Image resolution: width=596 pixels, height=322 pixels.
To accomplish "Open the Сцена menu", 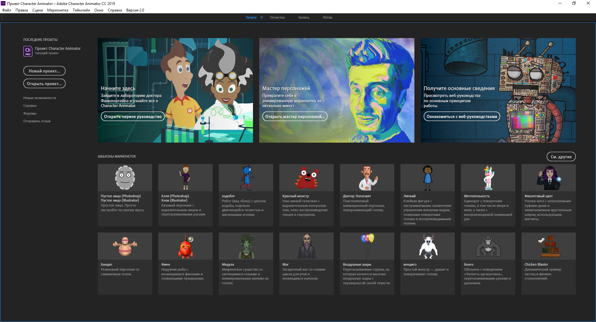I will [x=38, y=10].
